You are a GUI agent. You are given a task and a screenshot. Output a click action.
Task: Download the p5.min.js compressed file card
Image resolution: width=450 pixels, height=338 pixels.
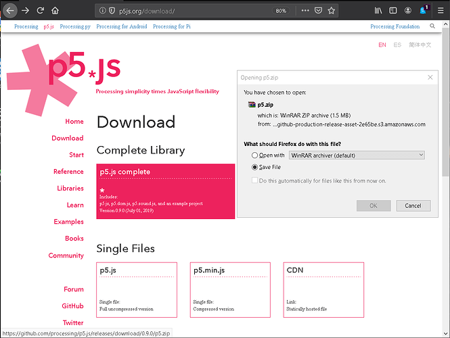[230, 290]
